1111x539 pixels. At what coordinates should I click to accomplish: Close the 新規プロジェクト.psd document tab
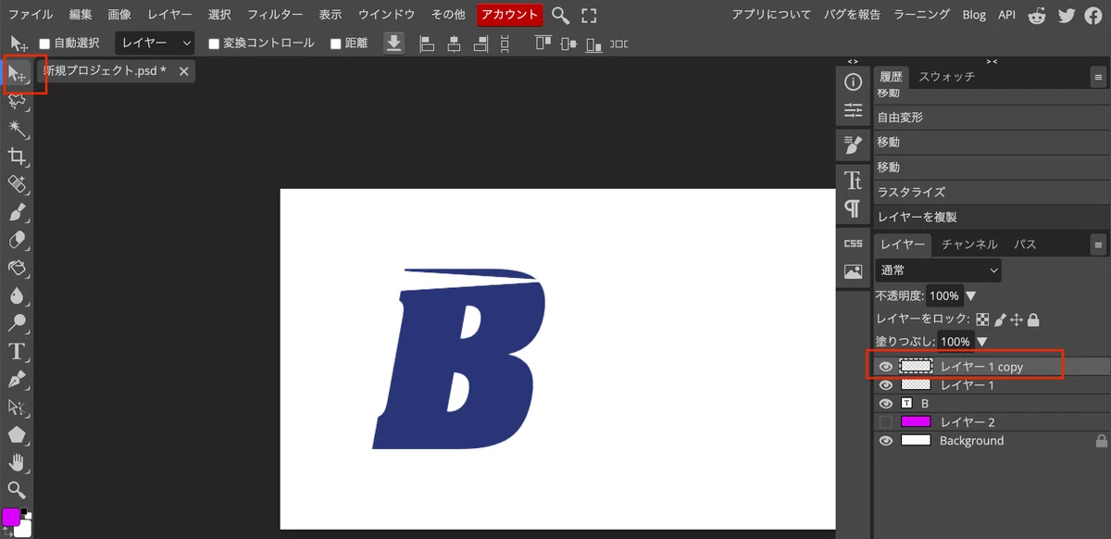click(x=183, y=71)
